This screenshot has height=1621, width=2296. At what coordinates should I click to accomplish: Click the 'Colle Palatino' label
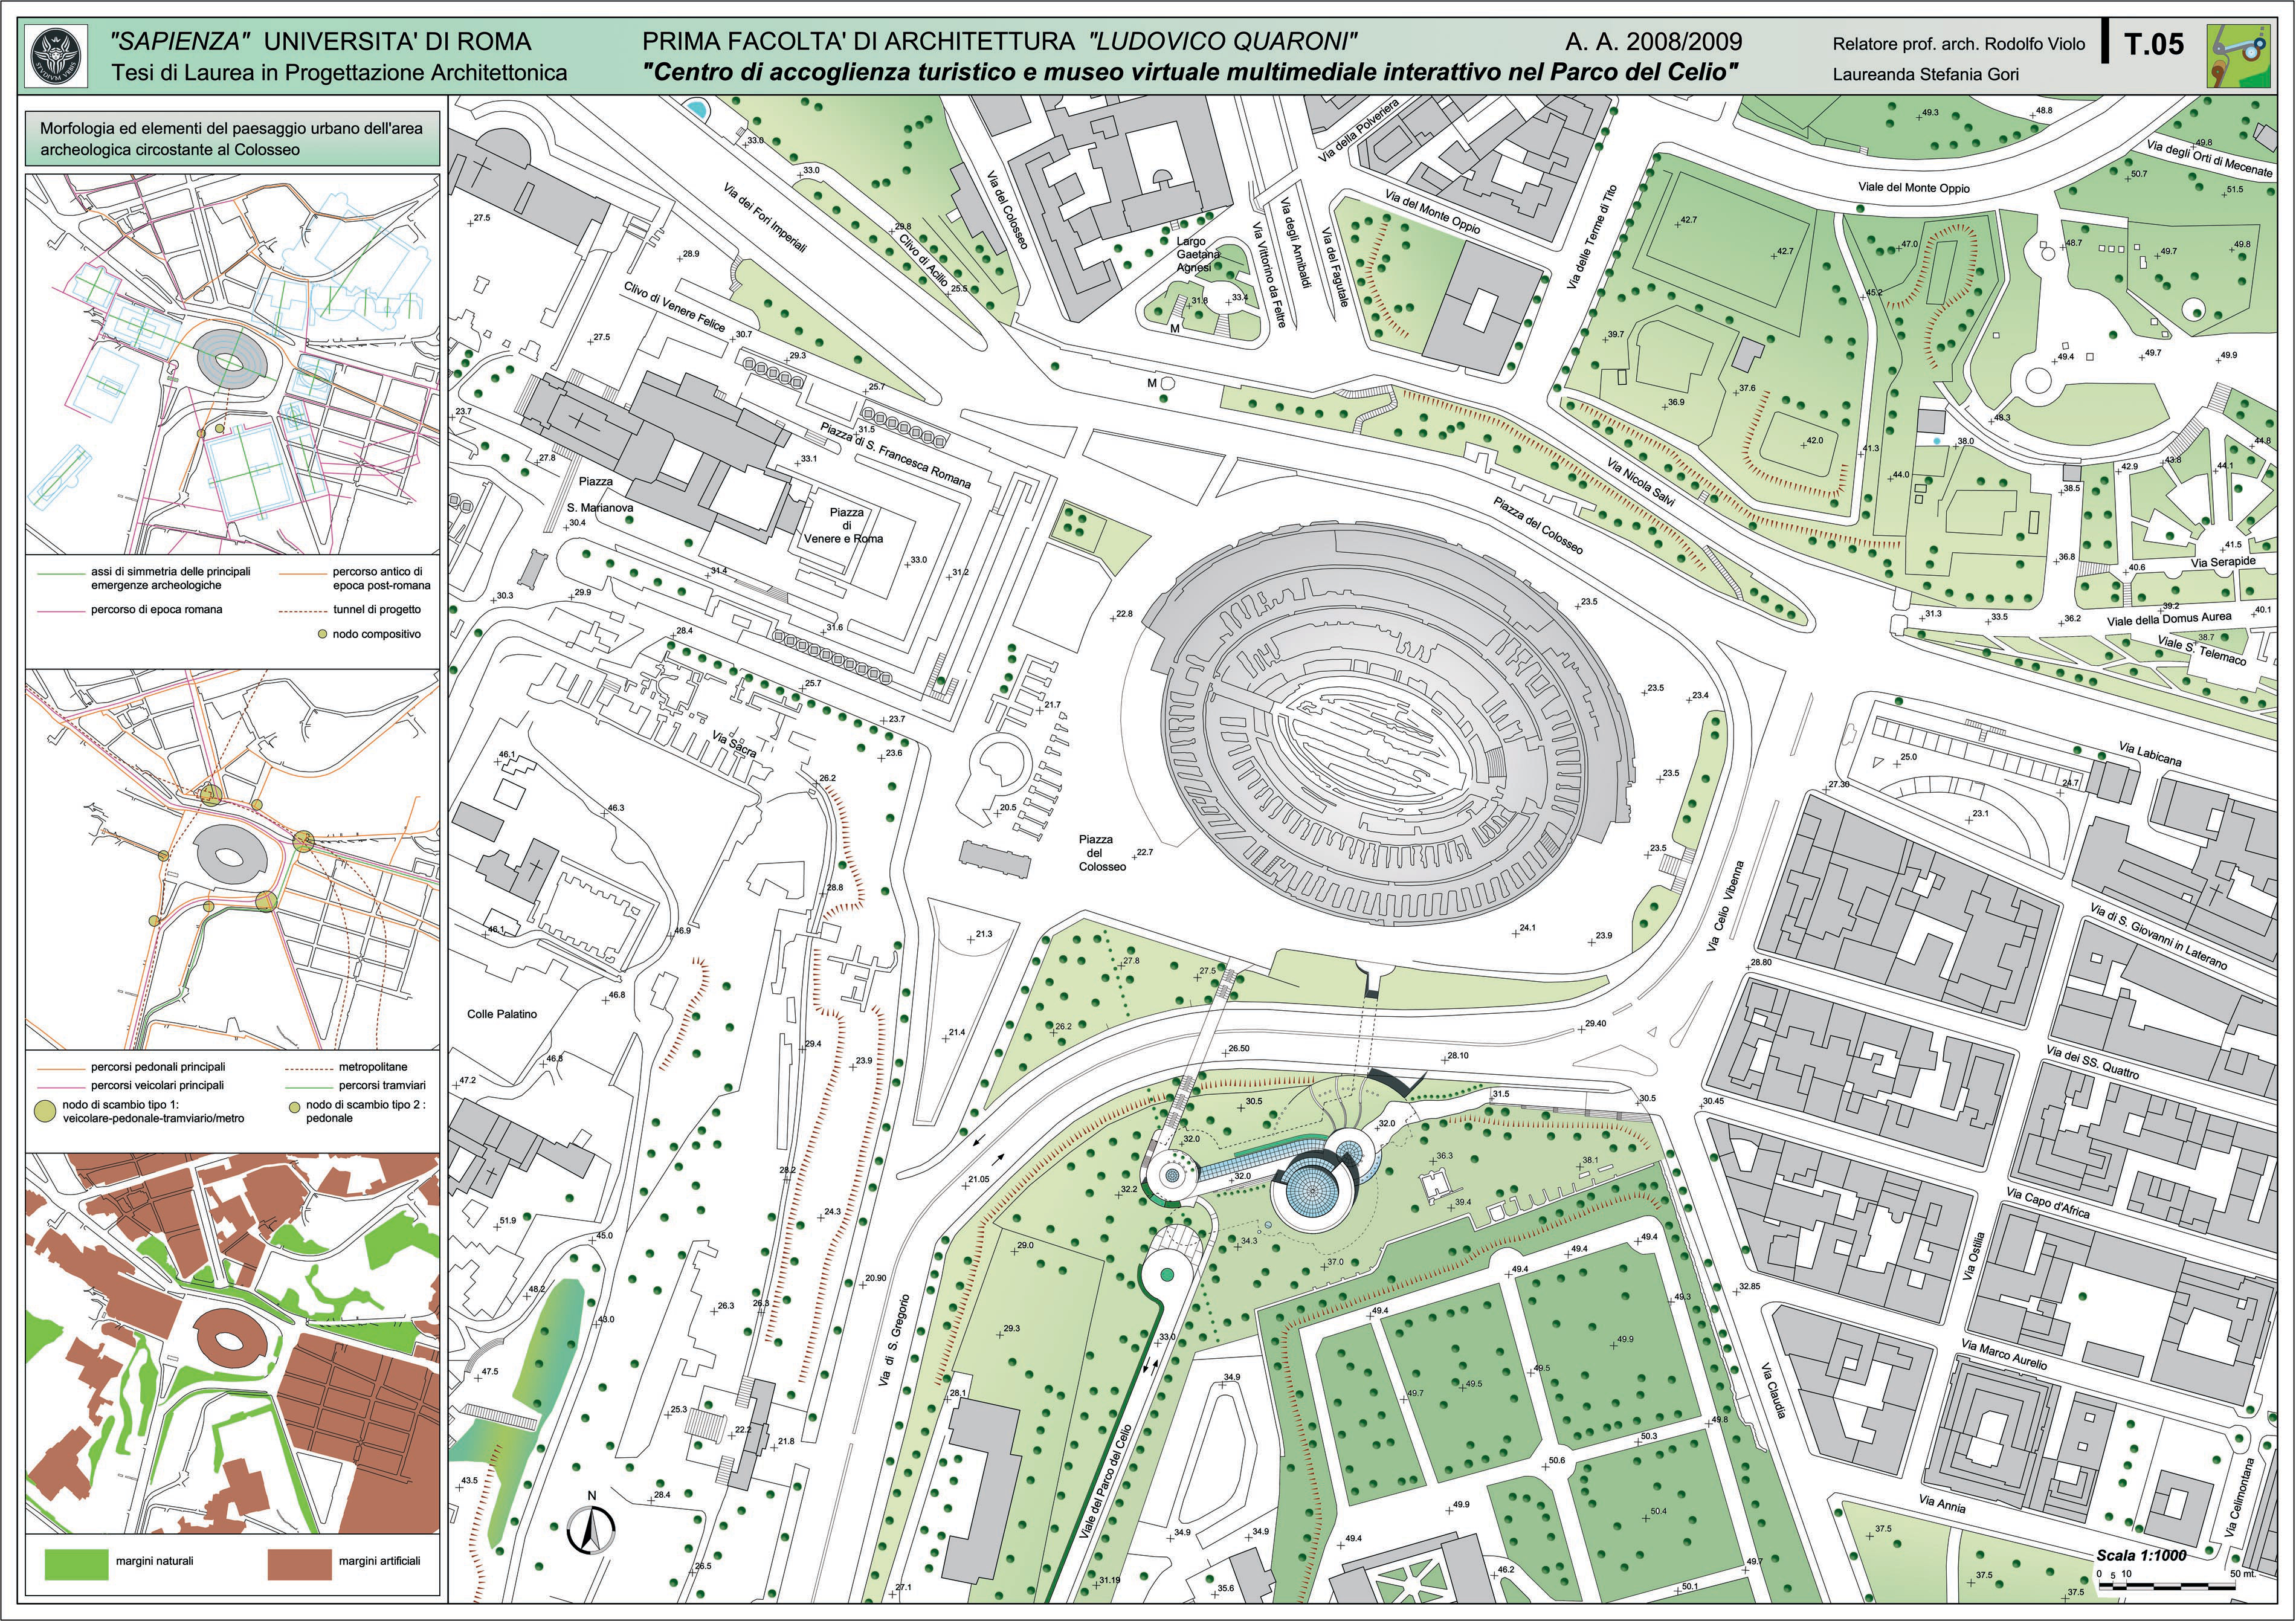point(502,1014)
